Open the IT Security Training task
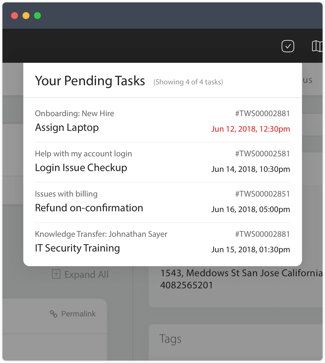 [77, 248]
